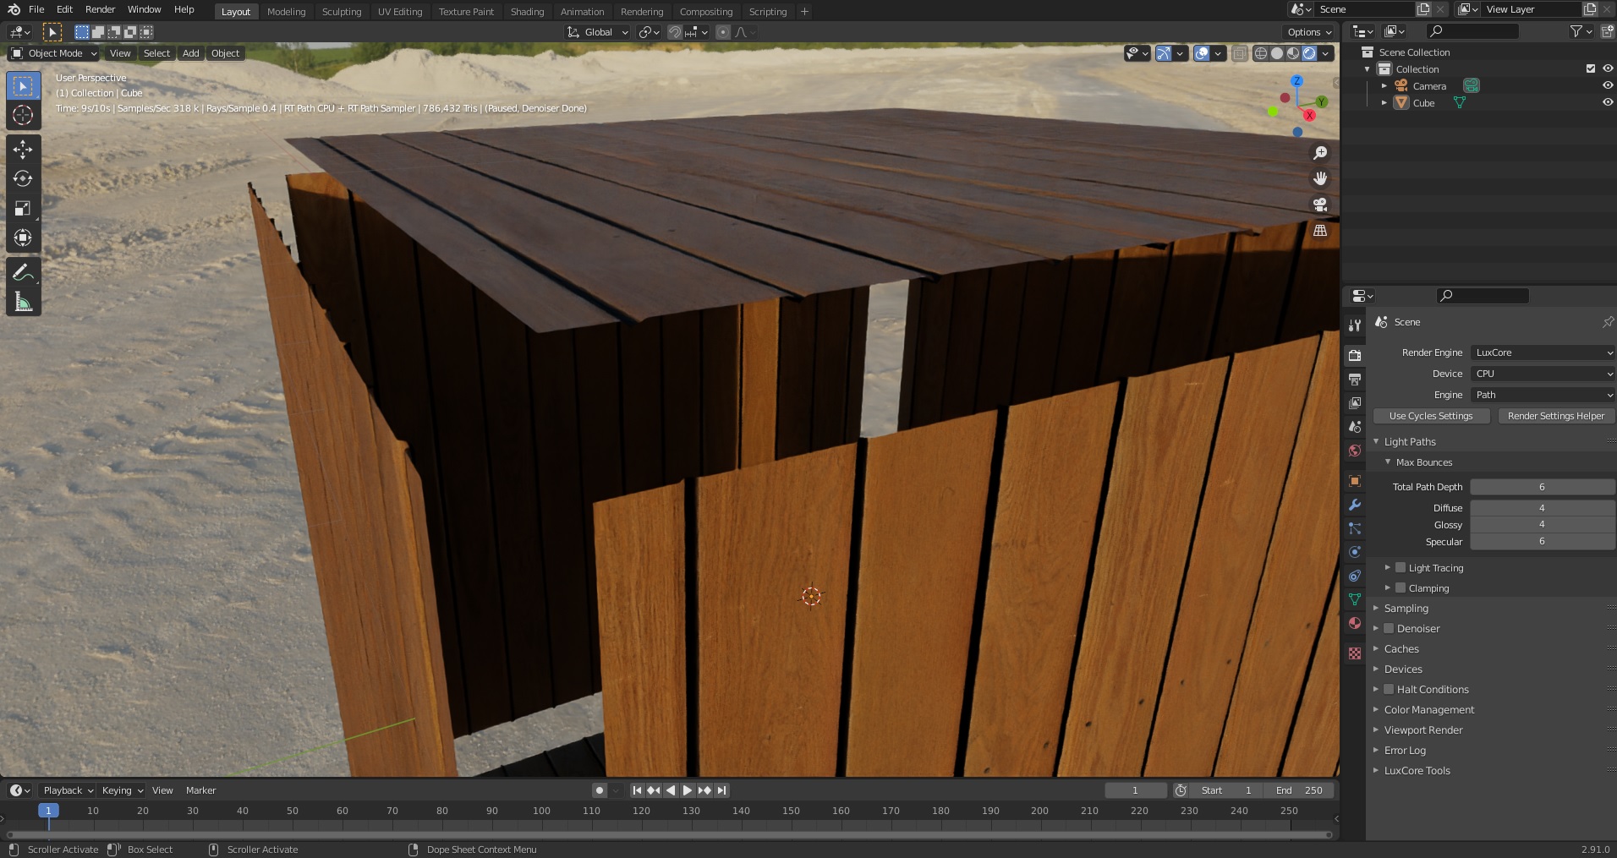The width and height of the screenshot is (1617, 858).
Task: Click the Use Cycles Settings button
Action: pyautogui.click(x=1430, y=416)
